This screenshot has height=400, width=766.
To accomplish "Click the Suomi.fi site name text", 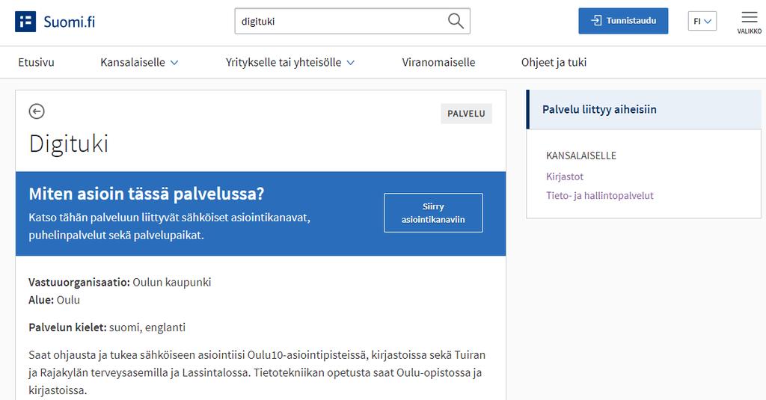I will pyautogui.click(x=70, y=22).
